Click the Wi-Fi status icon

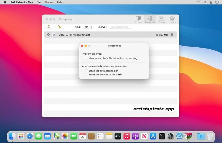tap(199, 2)
